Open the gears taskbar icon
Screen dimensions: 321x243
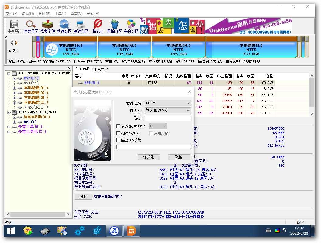80,231
